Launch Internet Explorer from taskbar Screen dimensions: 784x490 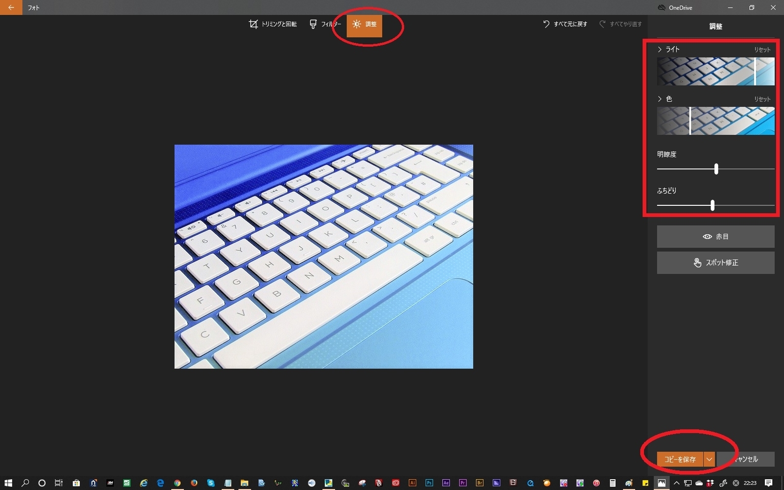click(x=144, y=483)
